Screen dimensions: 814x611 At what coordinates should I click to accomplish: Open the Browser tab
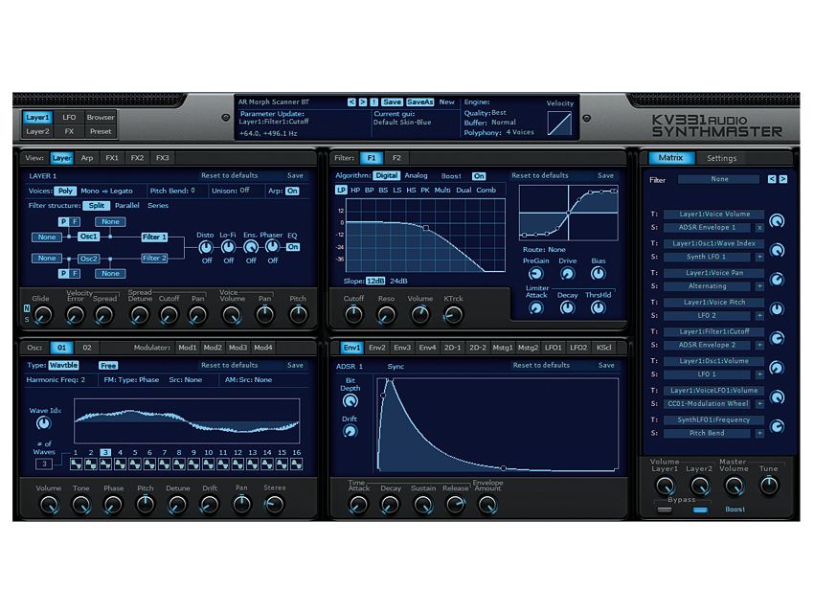(x=101, y=118)
